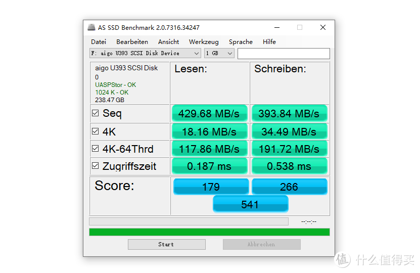Open the Hilfe menu
The width and height of the screenshot is (420, 273).
click(269, 42)
